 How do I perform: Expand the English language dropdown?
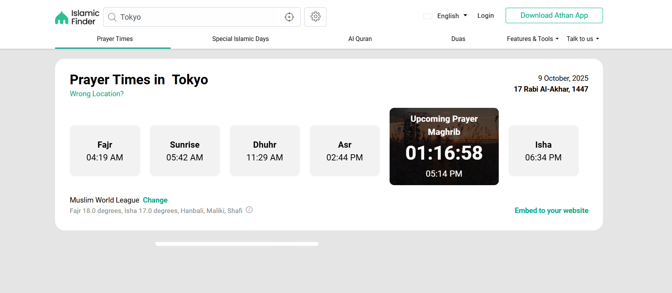(452, 16)
